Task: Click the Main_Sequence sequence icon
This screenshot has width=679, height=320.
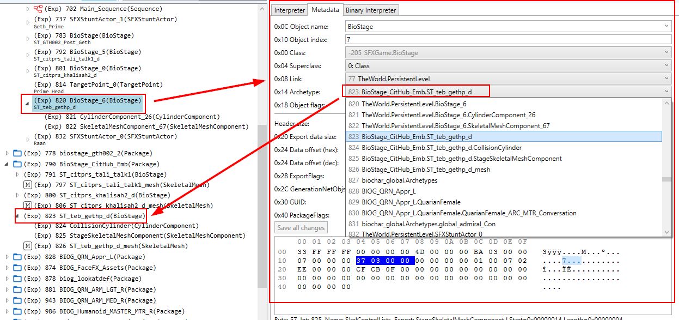Action: click(x=38, y=9)
